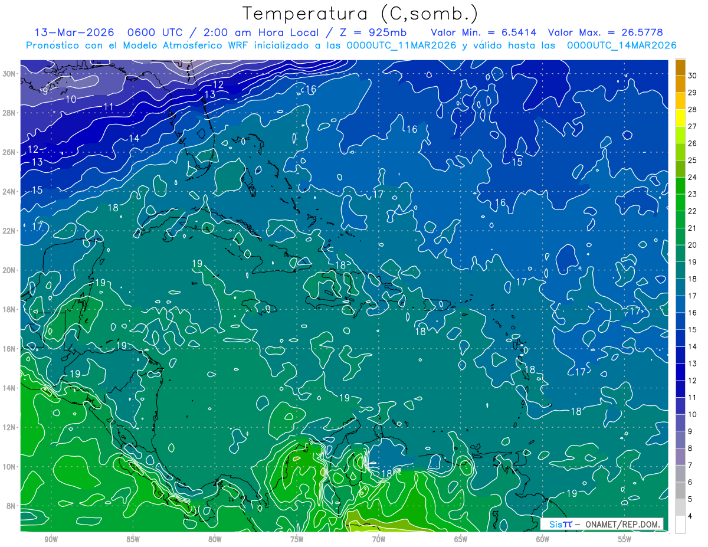Click the '11' contour label on the map

tap(109, 107)
